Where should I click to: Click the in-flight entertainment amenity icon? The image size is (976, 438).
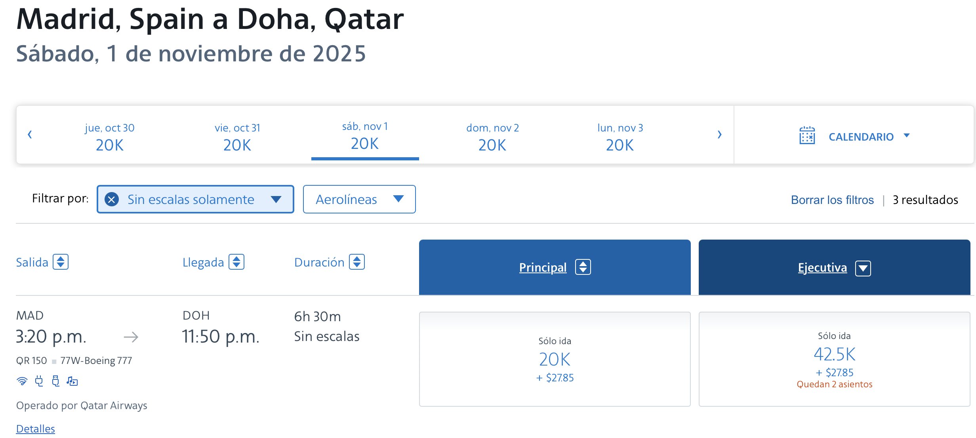pyautogui.click(x=72, y=381)
